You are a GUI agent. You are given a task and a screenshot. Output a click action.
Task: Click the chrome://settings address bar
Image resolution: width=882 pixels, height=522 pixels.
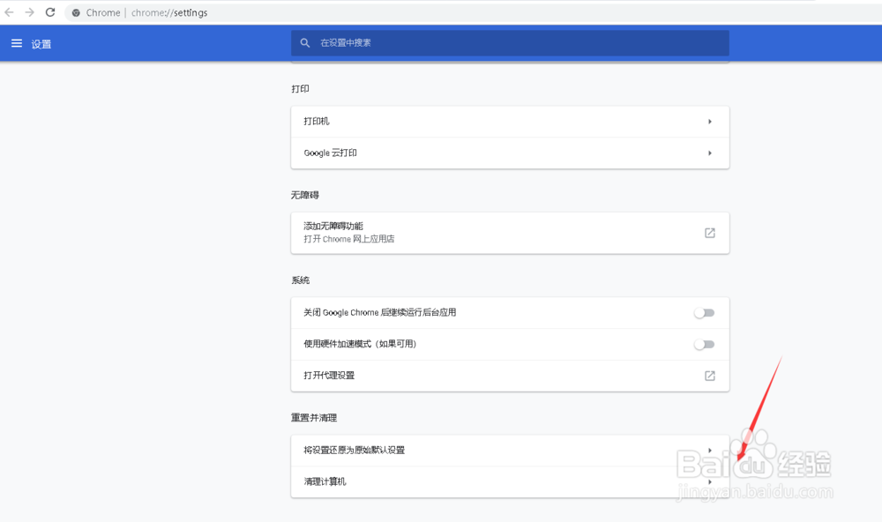473,12
